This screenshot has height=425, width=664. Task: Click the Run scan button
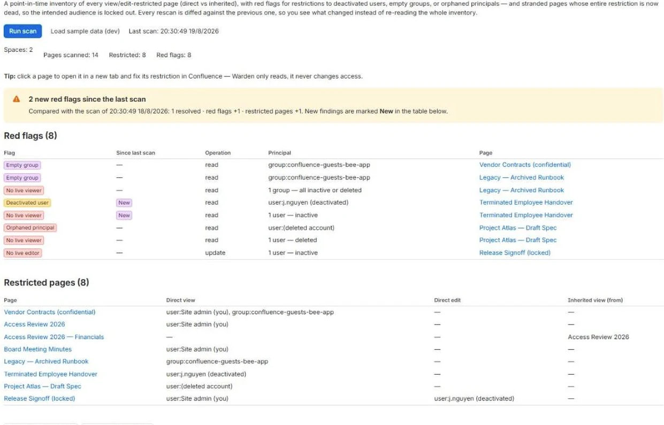point(22,31)
